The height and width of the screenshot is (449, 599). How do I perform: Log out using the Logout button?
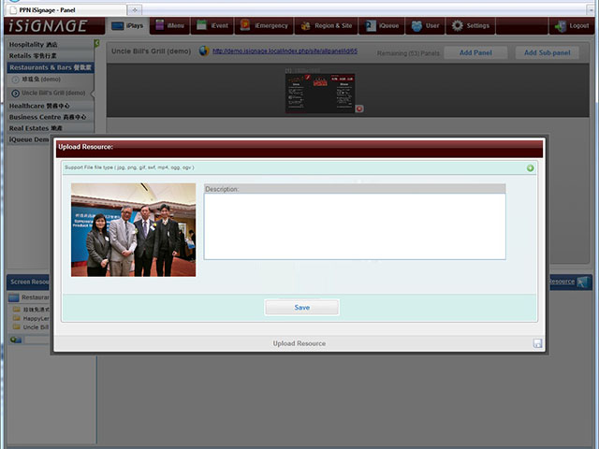click(571, 25)
